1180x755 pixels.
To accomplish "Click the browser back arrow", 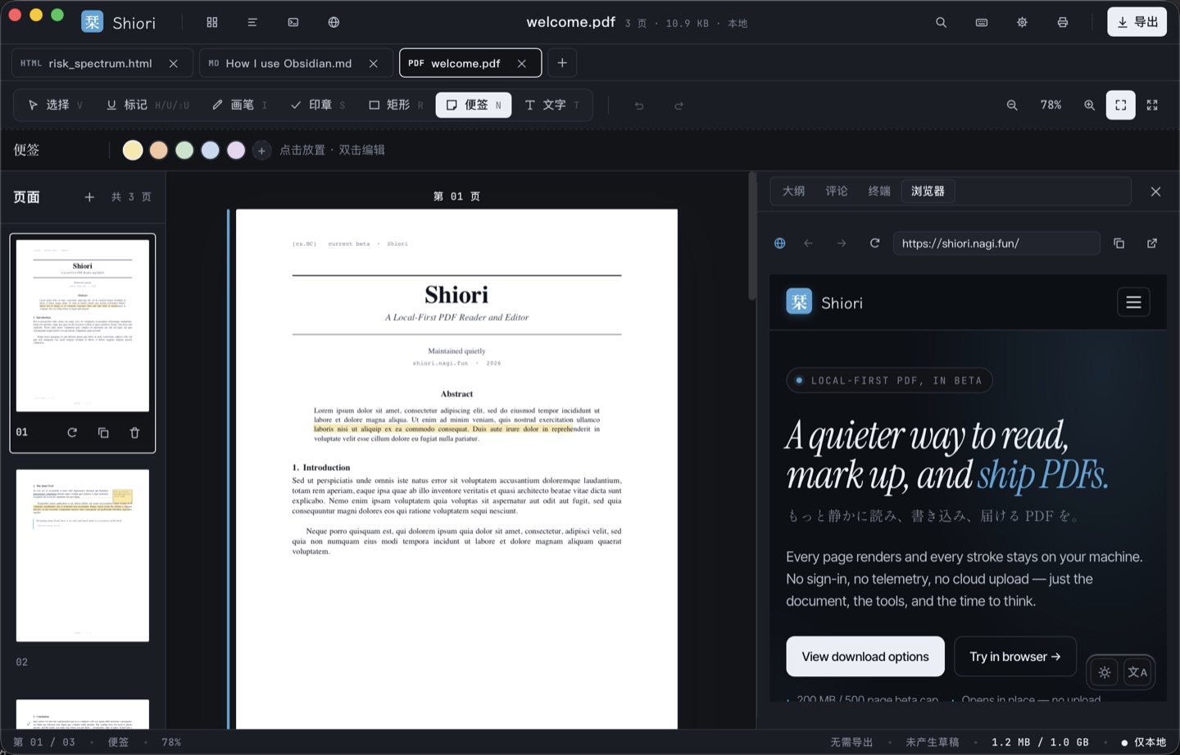I will pos(809,243).
